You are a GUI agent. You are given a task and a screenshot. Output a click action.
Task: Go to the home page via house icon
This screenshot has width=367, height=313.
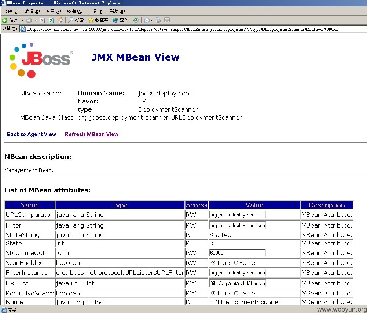pos(60,21)
